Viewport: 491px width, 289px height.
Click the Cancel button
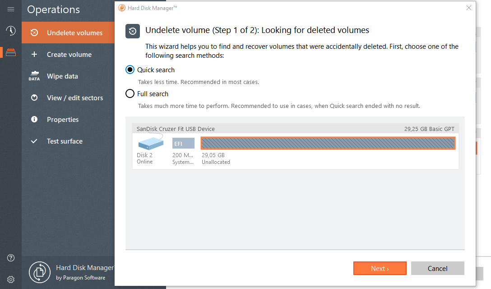[x=437, y=268]
